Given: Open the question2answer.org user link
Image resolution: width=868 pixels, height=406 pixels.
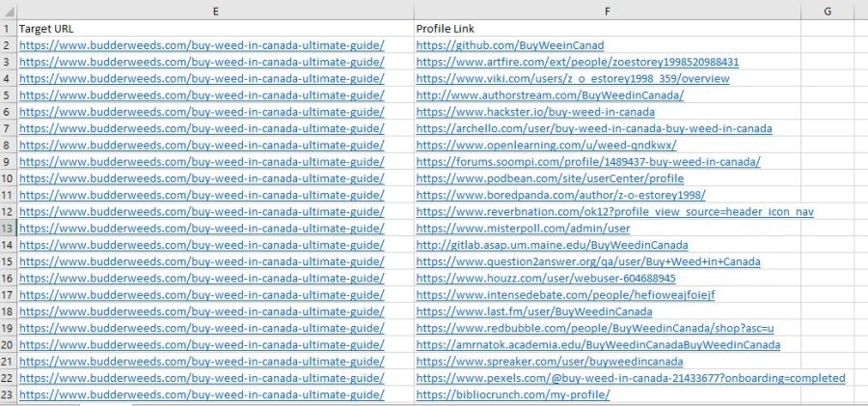Looking at the screenshot, I should click(588, 261).
